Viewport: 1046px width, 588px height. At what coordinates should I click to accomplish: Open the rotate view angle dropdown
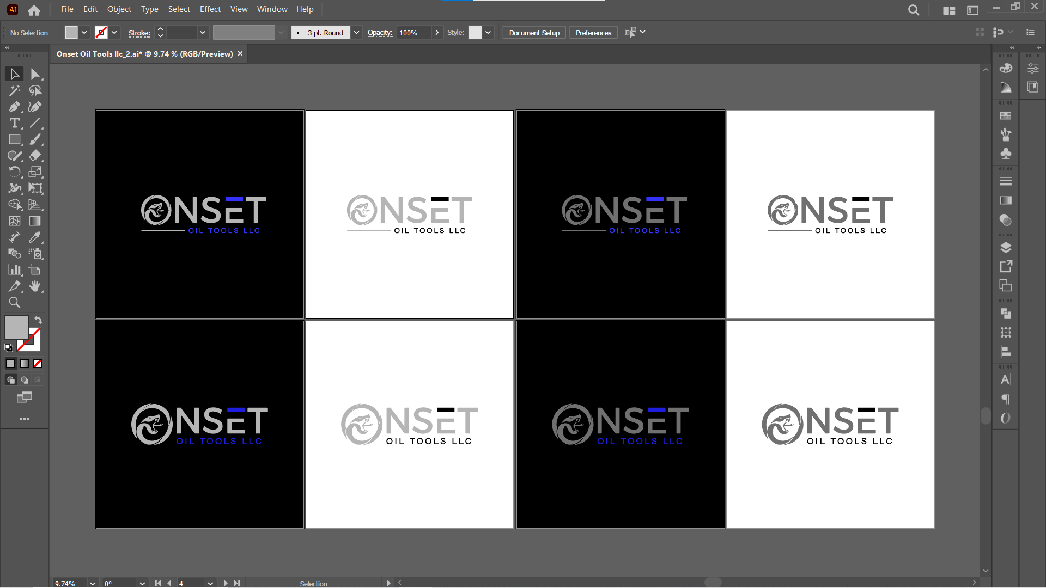pos(142,583)
